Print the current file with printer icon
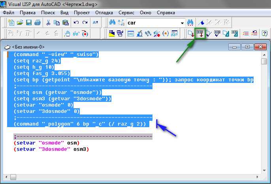Viewport: 271px width, 184px height. [x=37, y=23]
